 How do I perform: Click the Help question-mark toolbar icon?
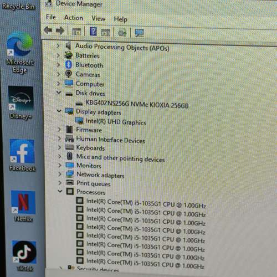(93, 32)
